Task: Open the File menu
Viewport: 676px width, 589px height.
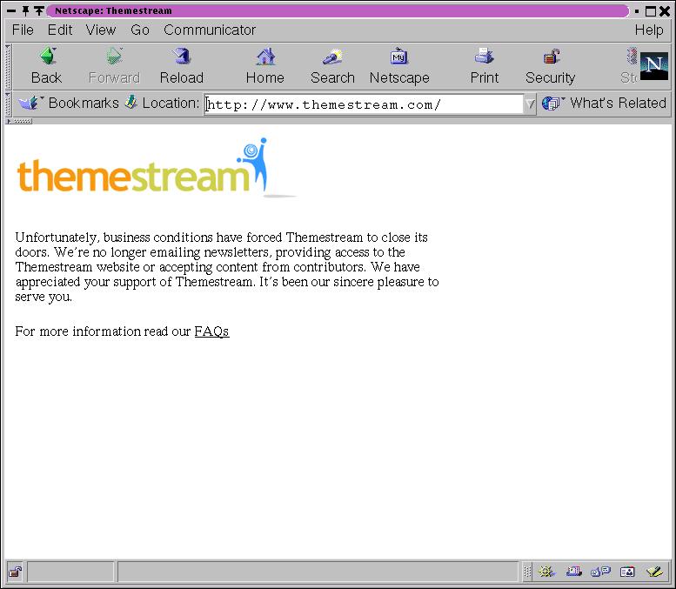Action: pyautogui.click(x=23, y=30)
